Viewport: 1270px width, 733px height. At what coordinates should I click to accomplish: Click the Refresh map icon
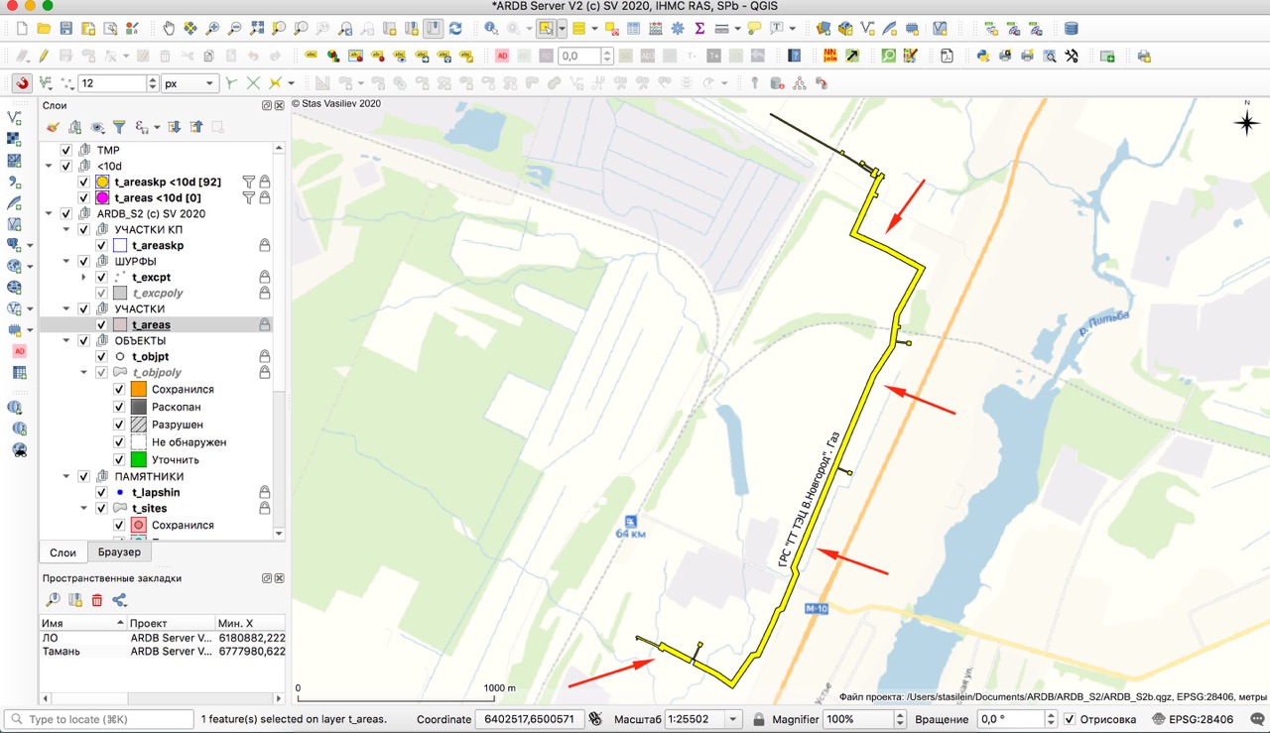[x=455, y=29]
